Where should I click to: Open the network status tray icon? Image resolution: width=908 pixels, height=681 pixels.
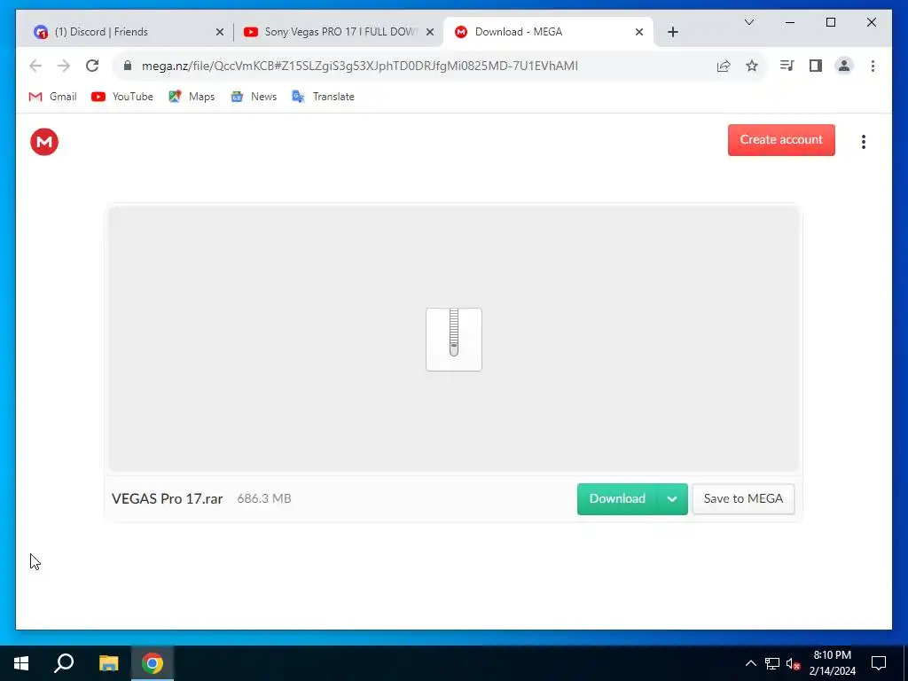[772, 663]
